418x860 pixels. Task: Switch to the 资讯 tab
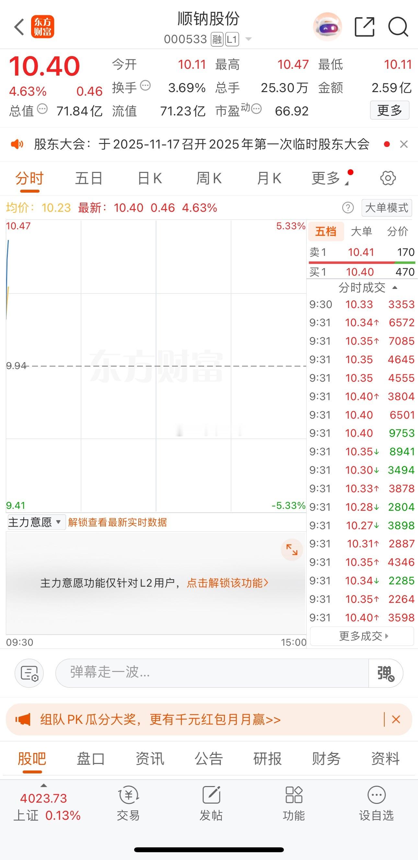coord(150,758)
